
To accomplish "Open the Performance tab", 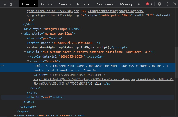I will click(x=105, y=4).
